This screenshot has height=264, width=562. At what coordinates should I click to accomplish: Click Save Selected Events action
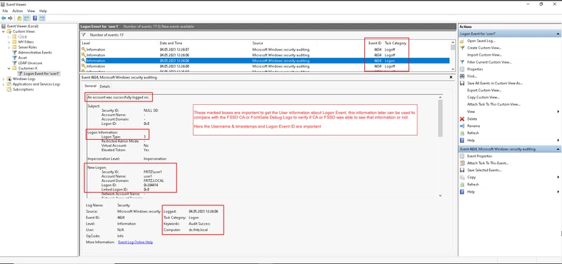pyautogui.click(x=485, y=170)
